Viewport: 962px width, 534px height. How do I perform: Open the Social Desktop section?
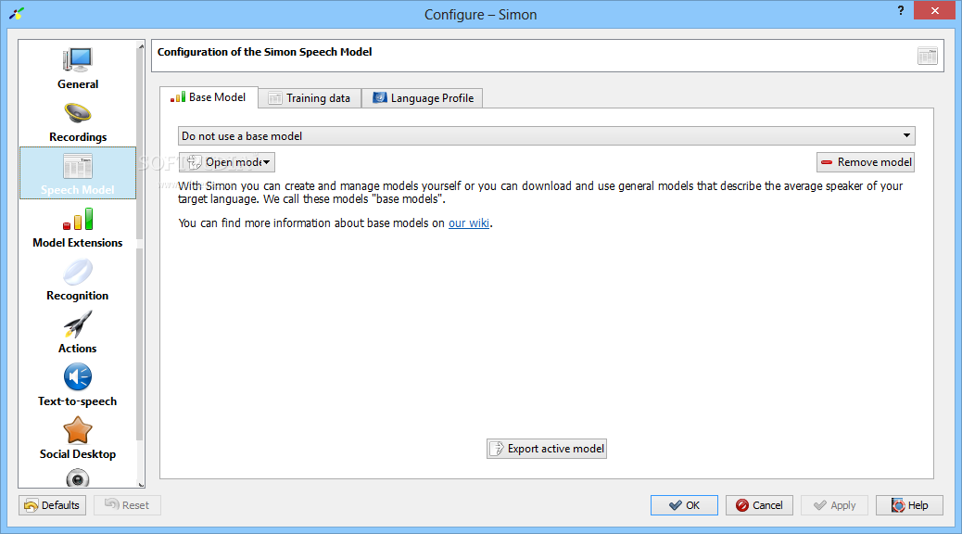77,438
